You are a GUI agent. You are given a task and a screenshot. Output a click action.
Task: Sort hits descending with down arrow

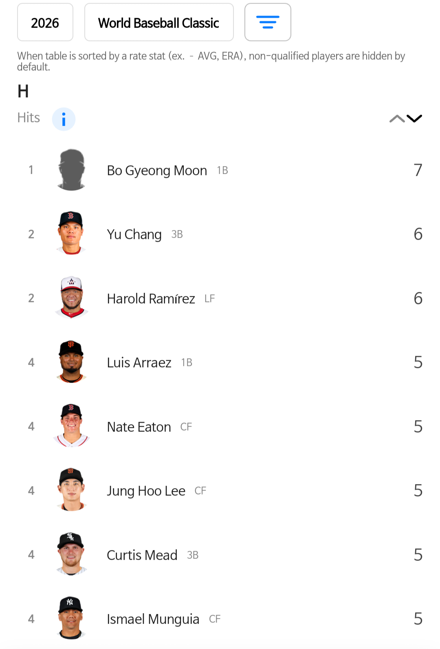pos(415,119)
